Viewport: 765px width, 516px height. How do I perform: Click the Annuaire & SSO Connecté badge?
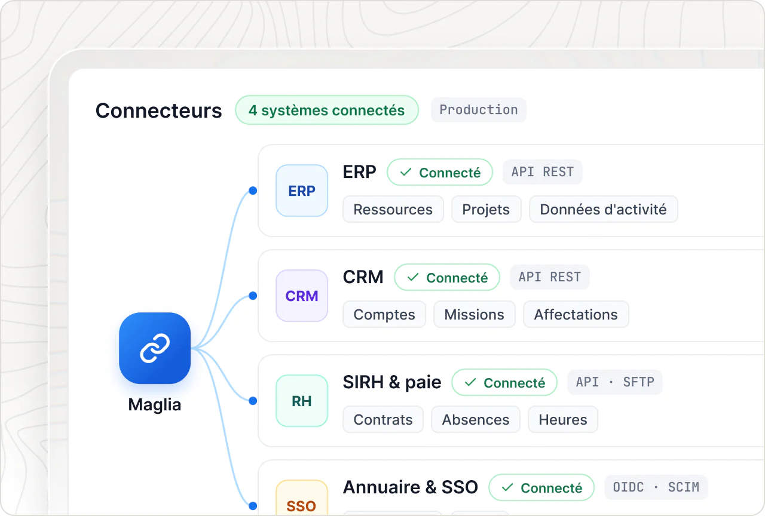541,488
